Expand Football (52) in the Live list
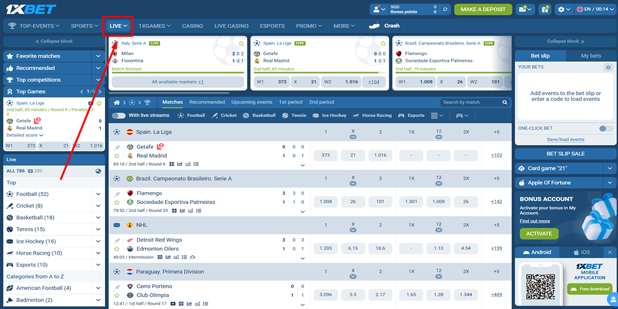The width and height of the screenshot is (618, 309). 98,194
